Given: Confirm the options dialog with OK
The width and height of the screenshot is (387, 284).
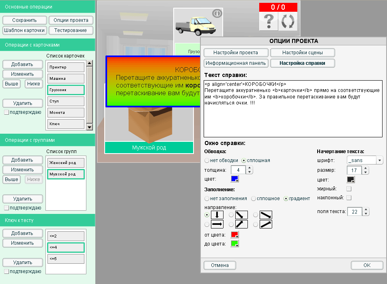Looking at the screenshot, I should click(x=367, y=265).
